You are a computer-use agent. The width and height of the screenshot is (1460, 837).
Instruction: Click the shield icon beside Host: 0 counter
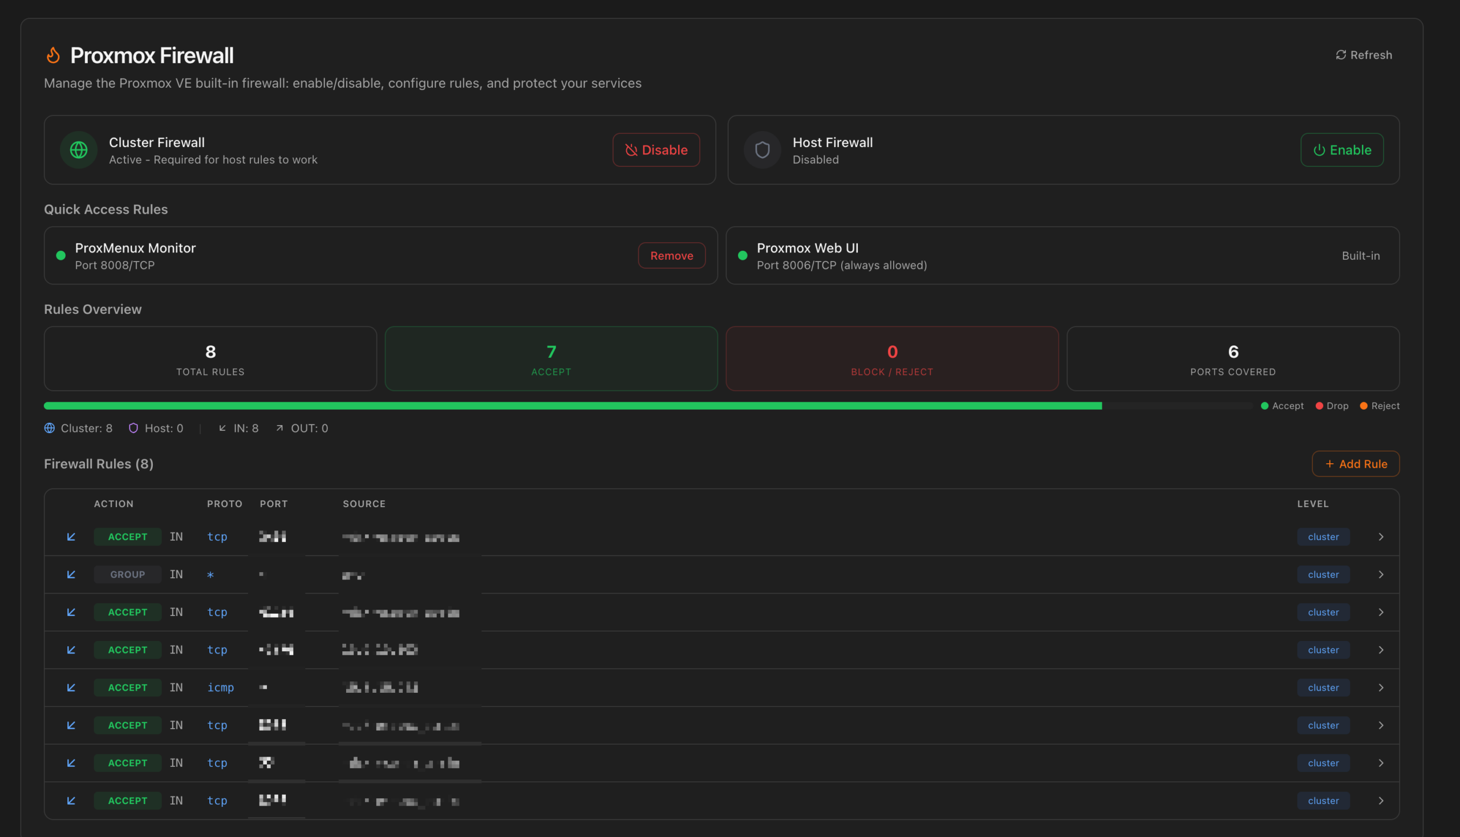[x=133, y=428]
